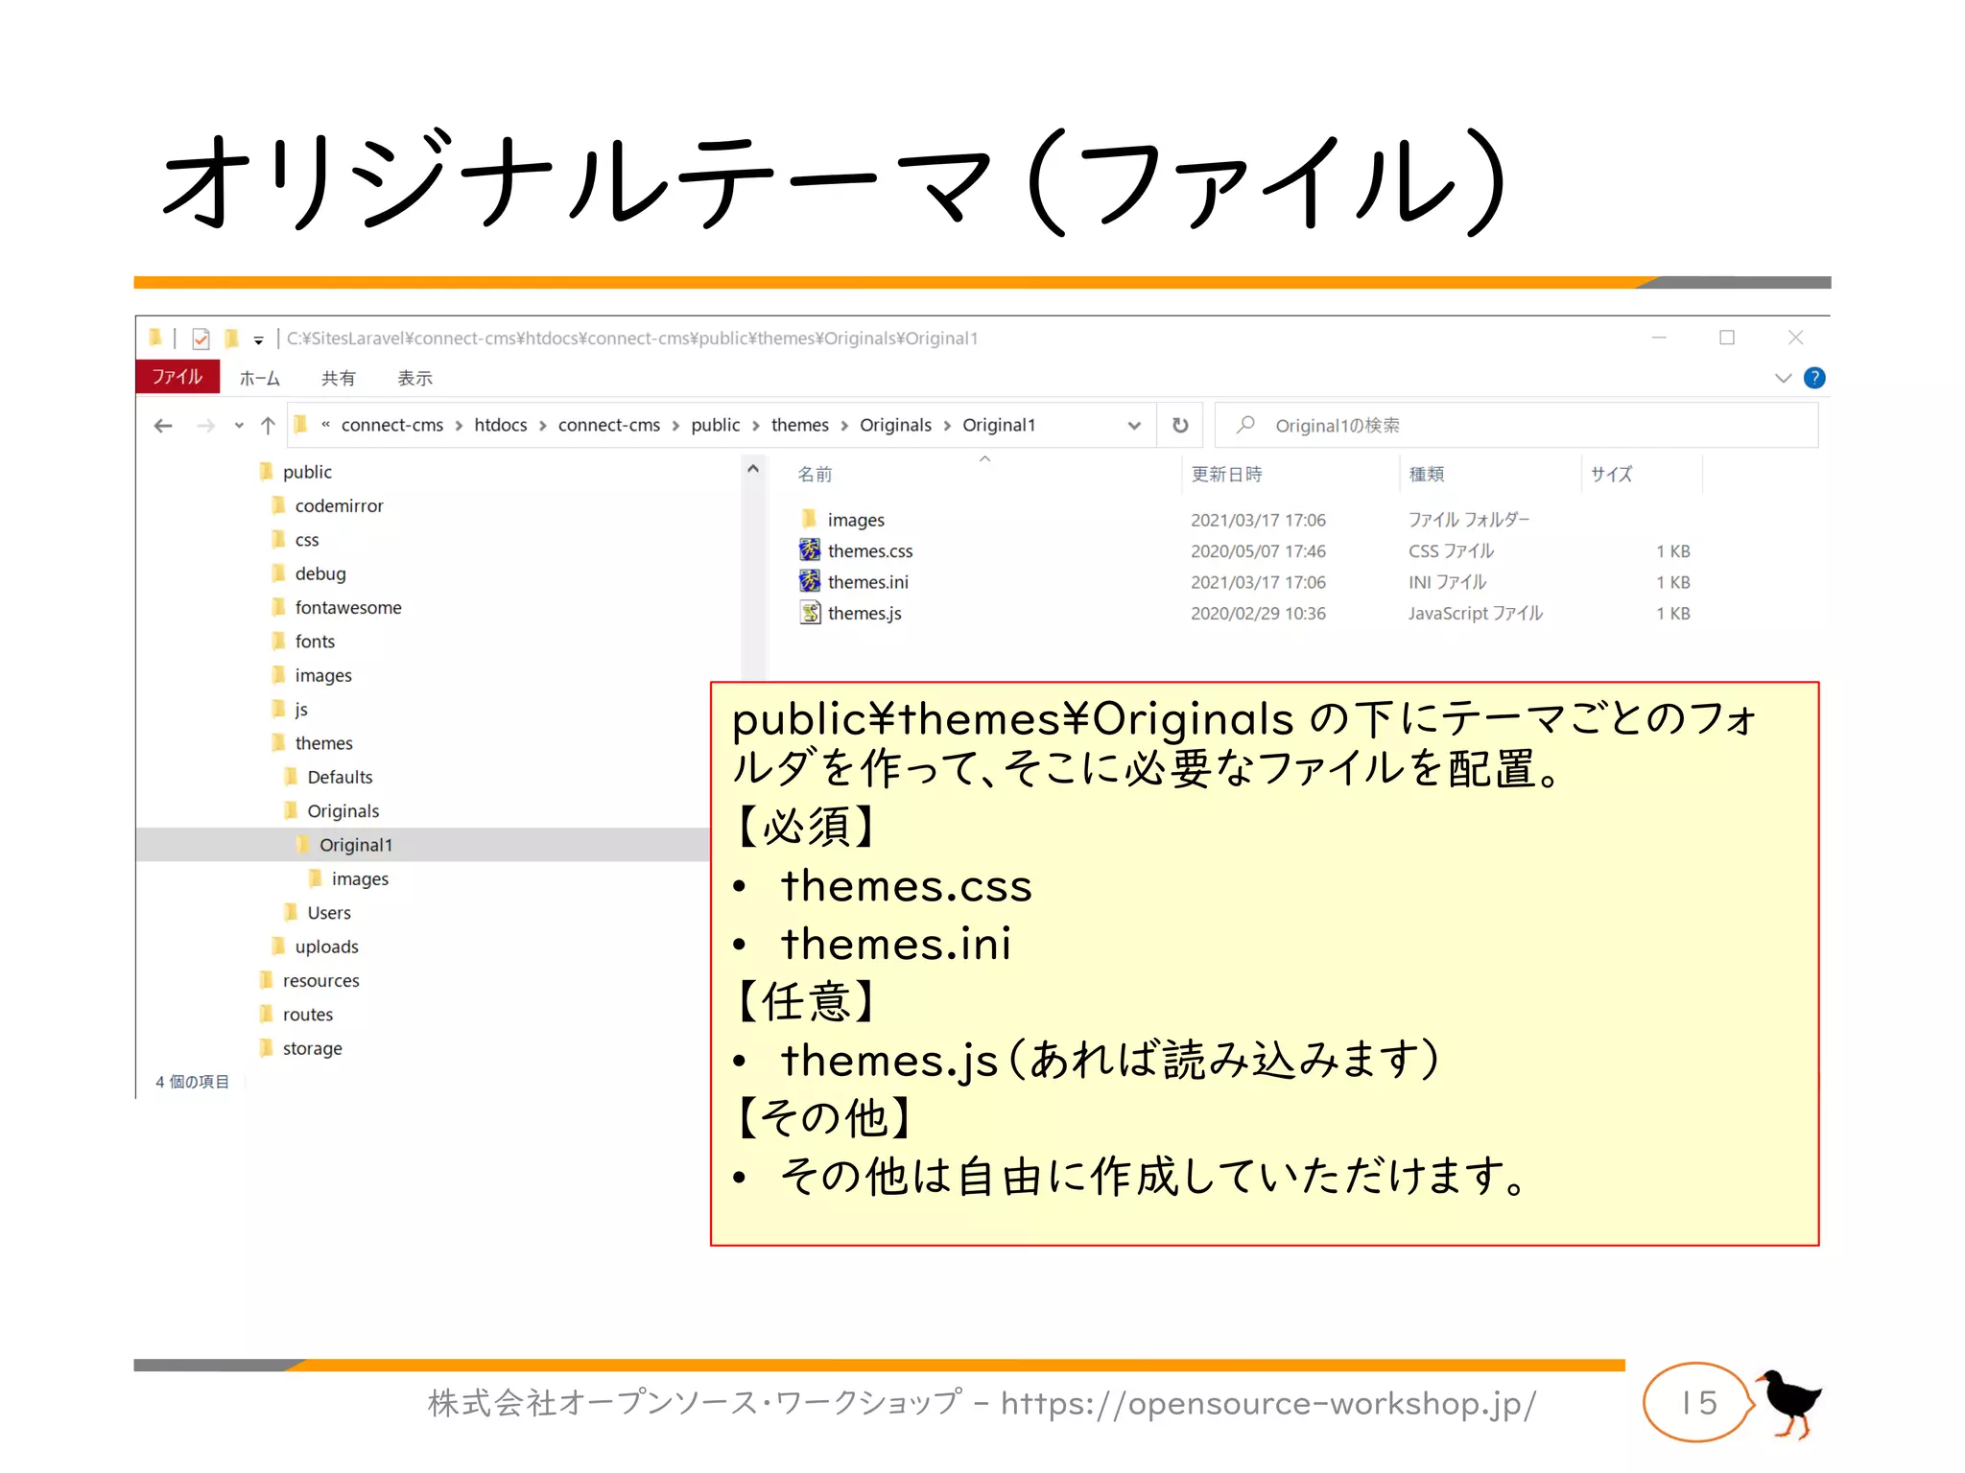
Task: Select the themes.css file icon
Action: pos(810,549)
